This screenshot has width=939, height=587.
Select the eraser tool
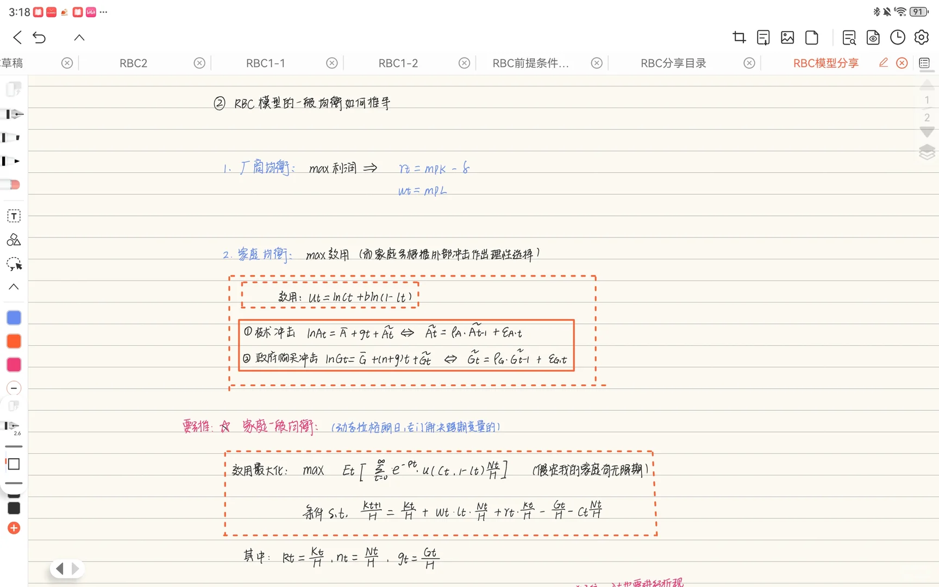pyautogui.click(x=13, y=185)
